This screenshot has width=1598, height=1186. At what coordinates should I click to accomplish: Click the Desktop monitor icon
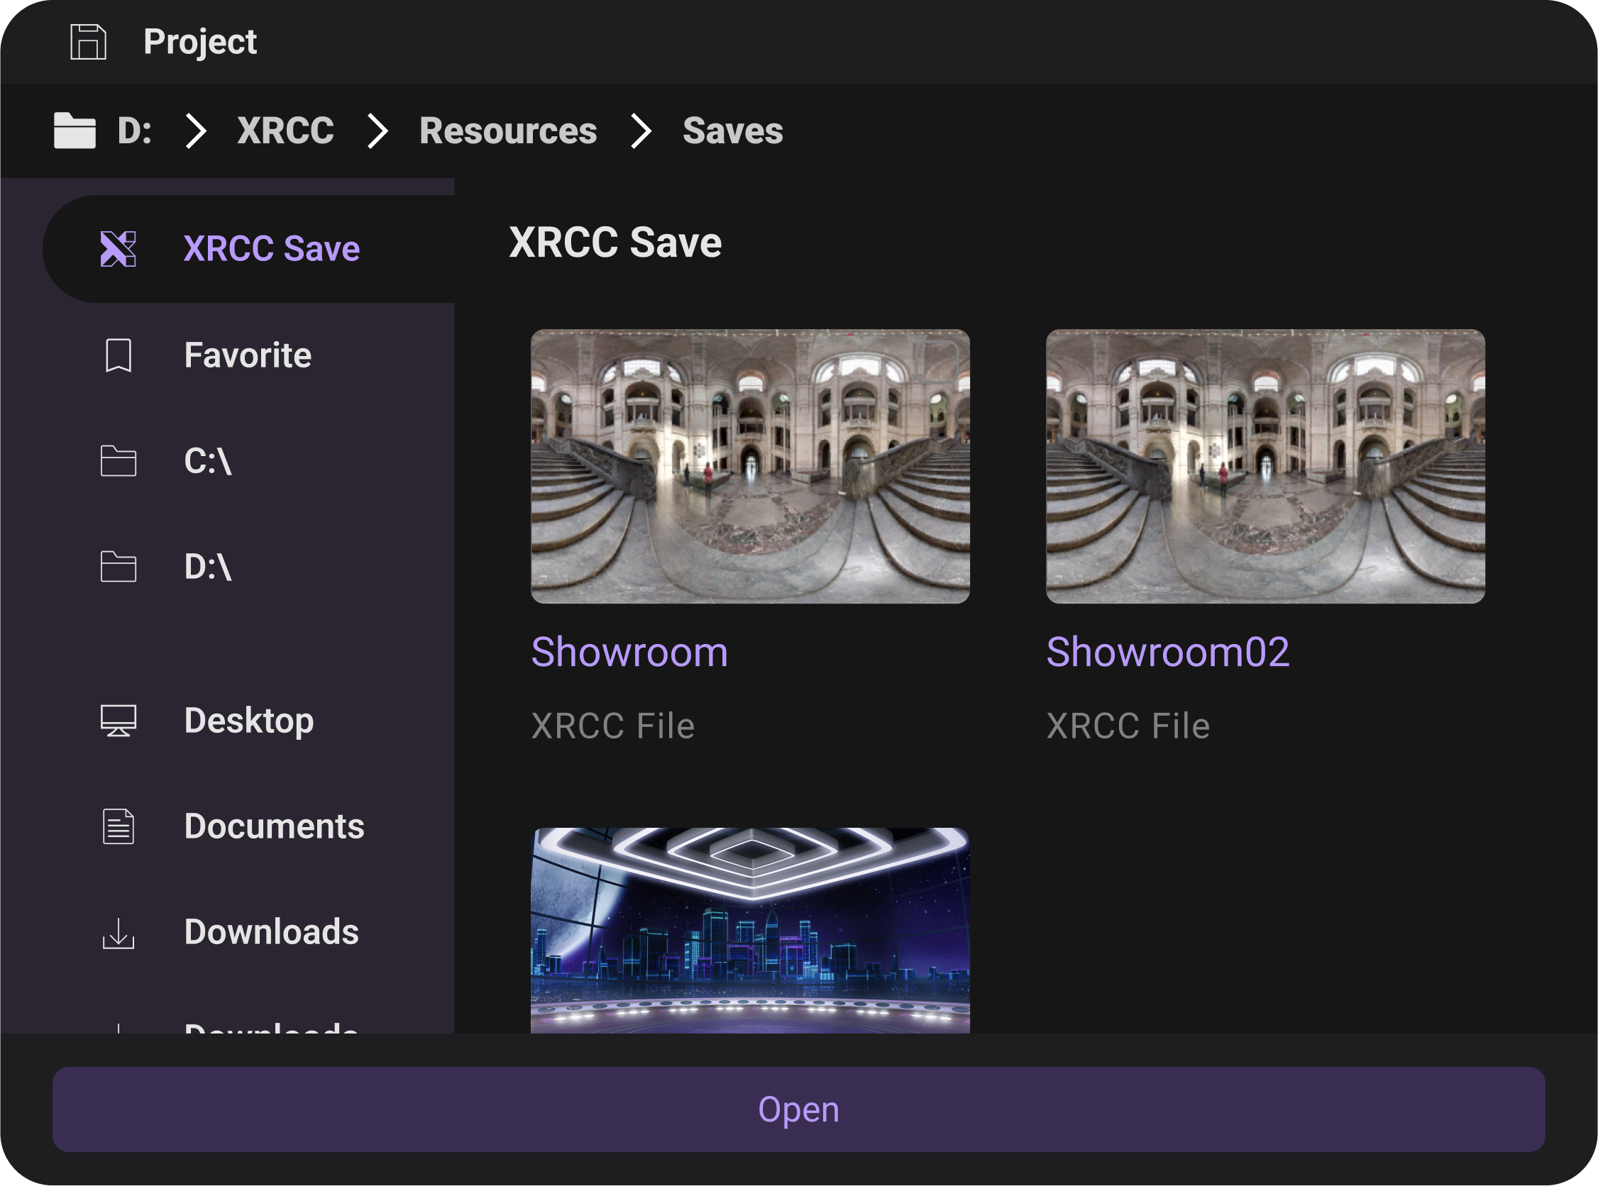coord(119,721)
